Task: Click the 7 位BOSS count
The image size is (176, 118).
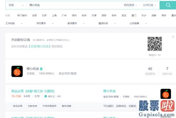Action: pyautogui.click(x=167, y=71)
